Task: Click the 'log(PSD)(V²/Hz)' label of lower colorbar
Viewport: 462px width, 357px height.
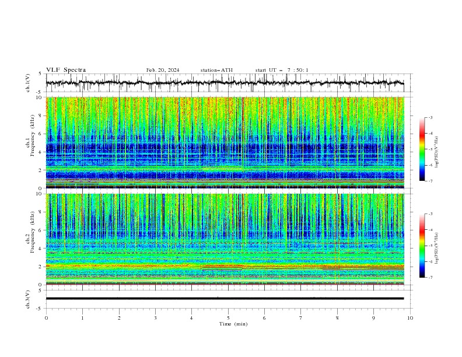Action: click(x=437, y=249)
